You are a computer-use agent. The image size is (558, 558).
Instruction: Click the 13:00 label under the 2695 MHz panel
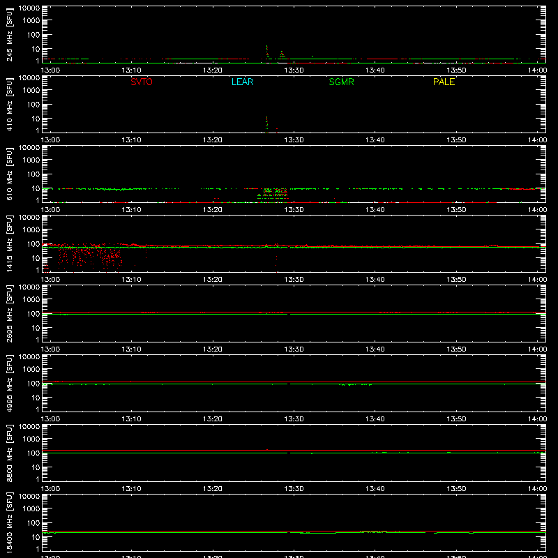[50, 349]
